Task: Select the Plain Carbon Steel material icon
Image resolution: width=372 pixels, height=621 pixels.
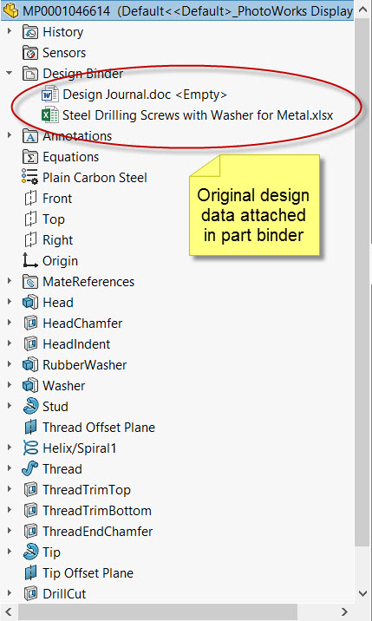Action: [x=30, y=178]
